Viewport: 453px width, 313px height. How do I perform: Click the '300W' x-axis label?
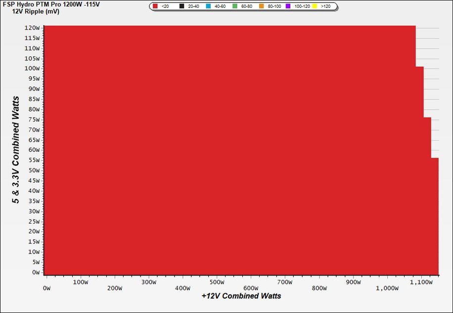pyautogui.click(x=149, y=282)
